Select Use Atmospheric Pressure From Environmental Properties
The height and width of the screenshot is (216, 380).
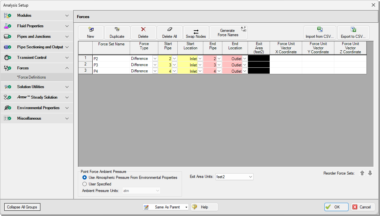tap(85, 178)
